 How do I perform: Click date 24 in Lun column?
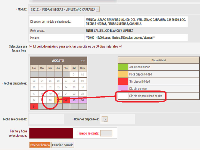(34, 100)
